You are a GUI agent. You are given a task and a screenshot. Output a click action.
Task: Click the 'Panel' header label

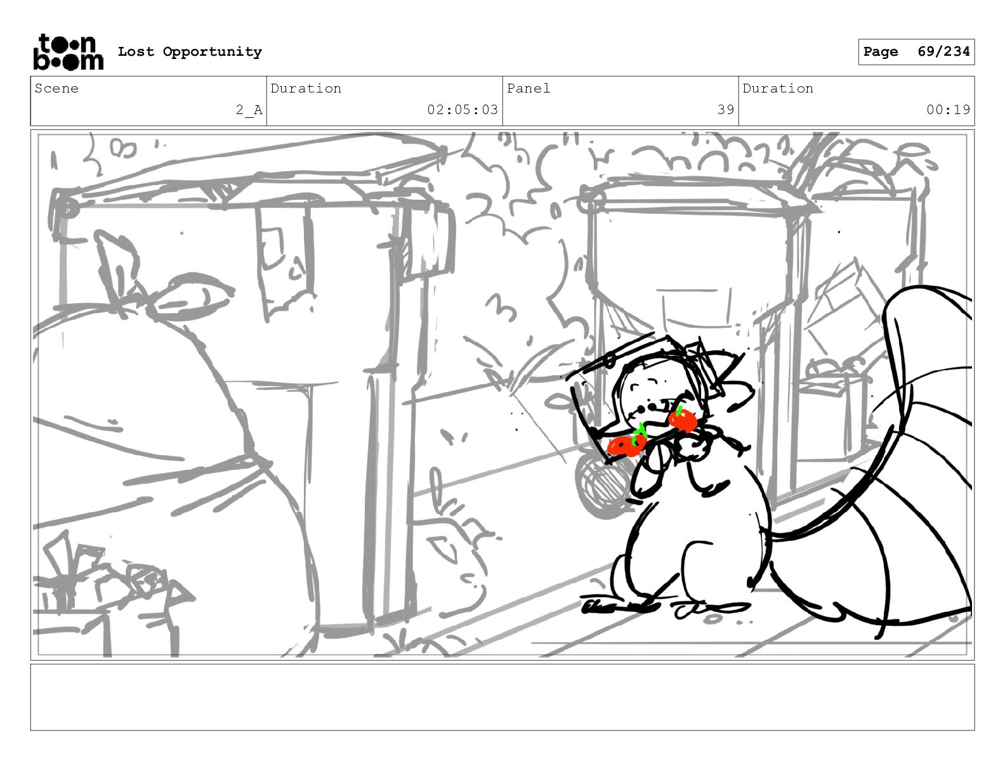pyautogui.click(x=529, y=89)
